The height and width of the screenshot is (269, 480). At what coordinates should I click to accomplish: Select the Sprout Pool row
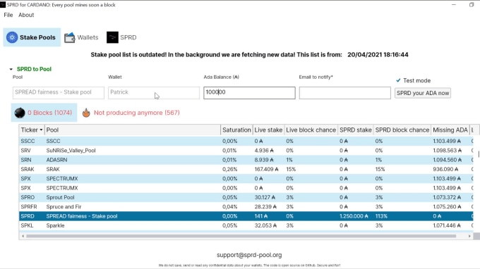click(246, 198)
